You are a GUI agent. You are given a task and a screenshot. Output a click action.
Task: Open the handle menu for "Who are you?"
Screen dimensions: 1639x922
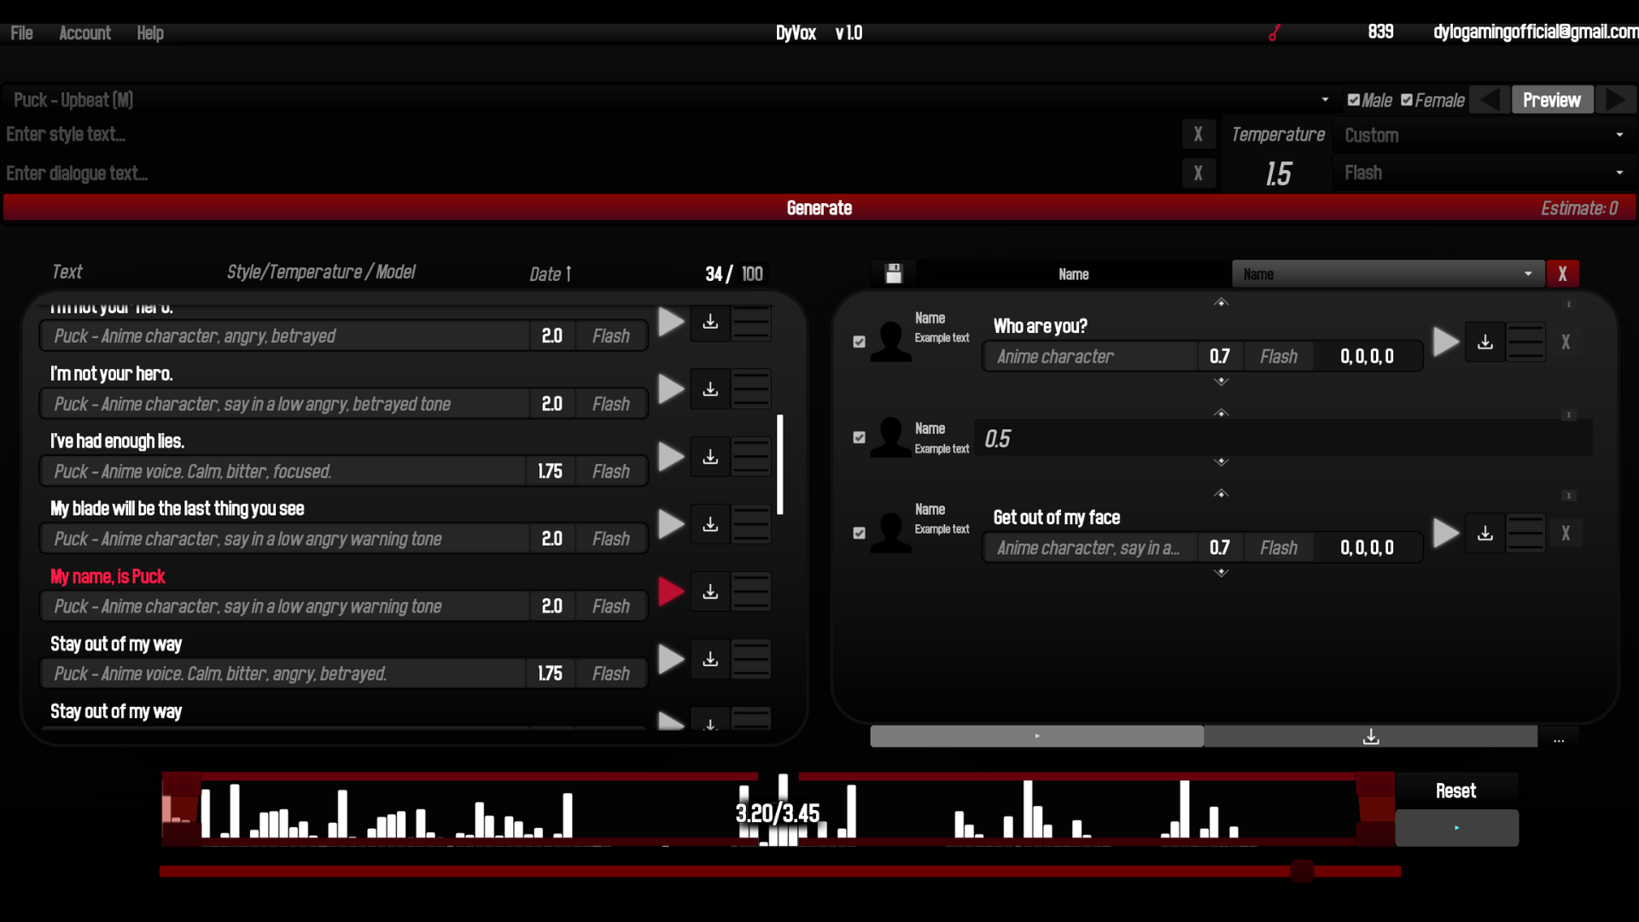[x=1525, y=341]
